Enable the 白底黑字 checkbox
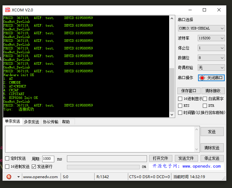The image size is (232, 188). [205, 99]
